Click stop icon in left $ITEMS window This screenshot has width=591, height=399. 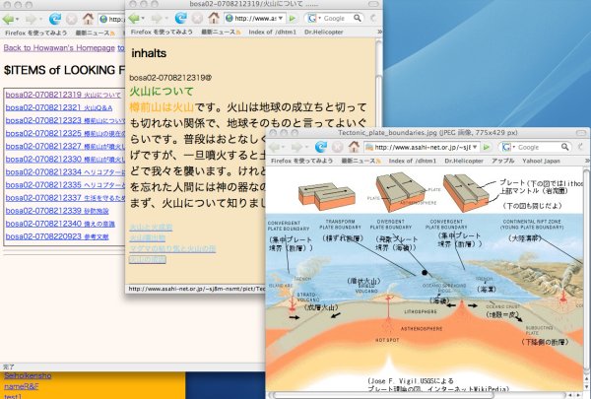click(x=71, y=19)
